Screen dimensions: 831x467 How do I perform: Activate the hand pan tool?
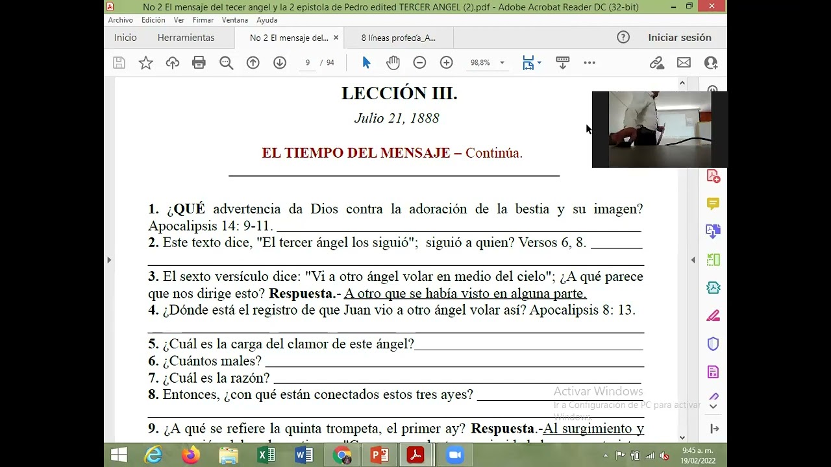click(393, 63)
